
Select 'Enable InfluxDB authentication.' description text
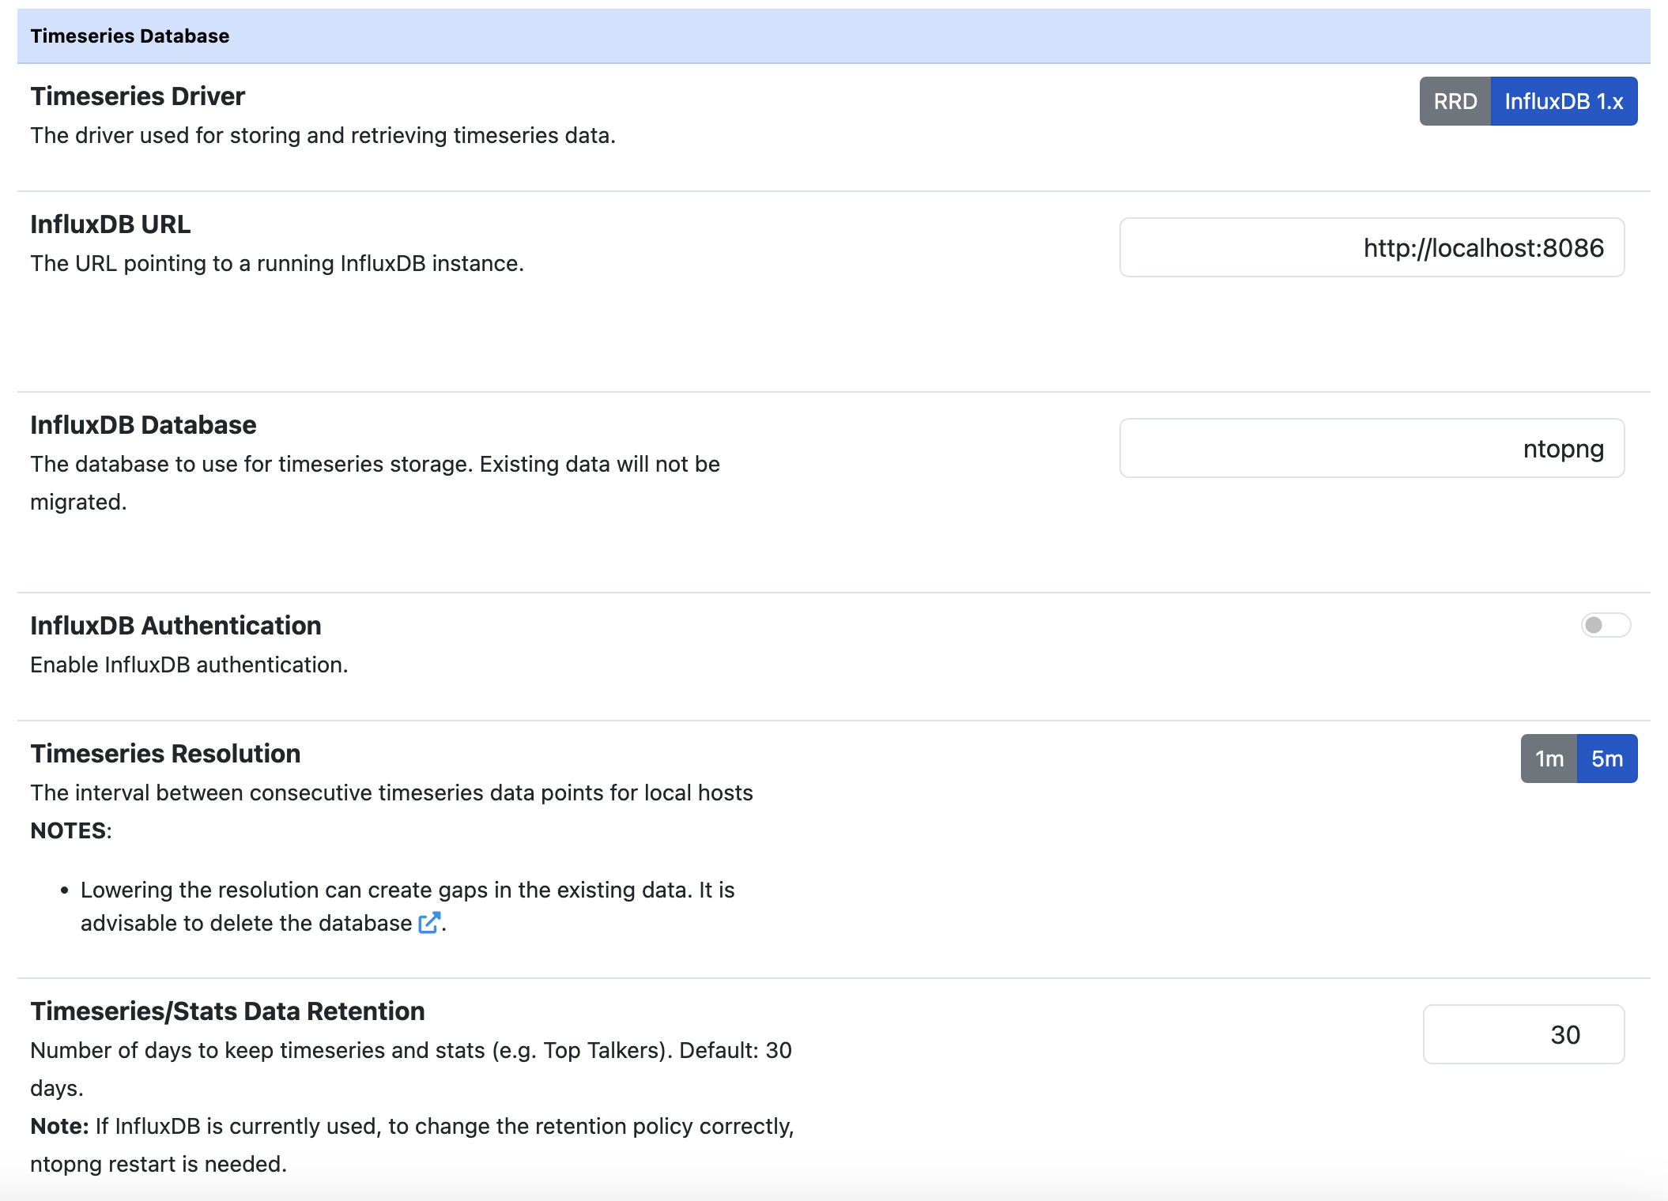tap(189, 665)
